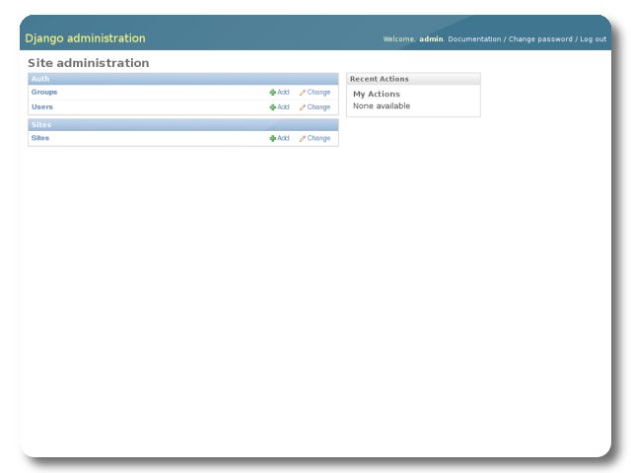Click the green plus icon for Groups

pos(273,93)
